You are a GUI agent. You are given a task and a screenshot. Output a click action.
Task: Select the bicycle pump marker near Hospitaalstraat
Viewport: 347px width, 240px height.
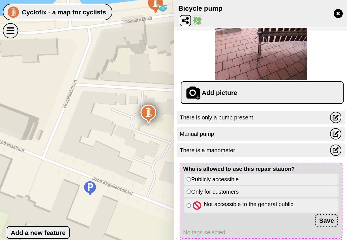tap(148, 112)
